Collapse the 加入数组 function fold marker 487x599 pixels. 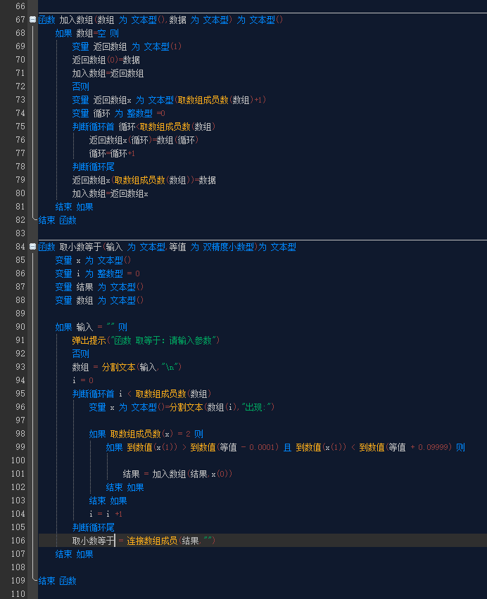(x=32, y=20)
